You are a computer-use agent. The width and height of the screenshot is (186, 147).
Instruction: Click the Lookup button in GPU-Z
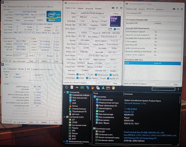point(115,14)
